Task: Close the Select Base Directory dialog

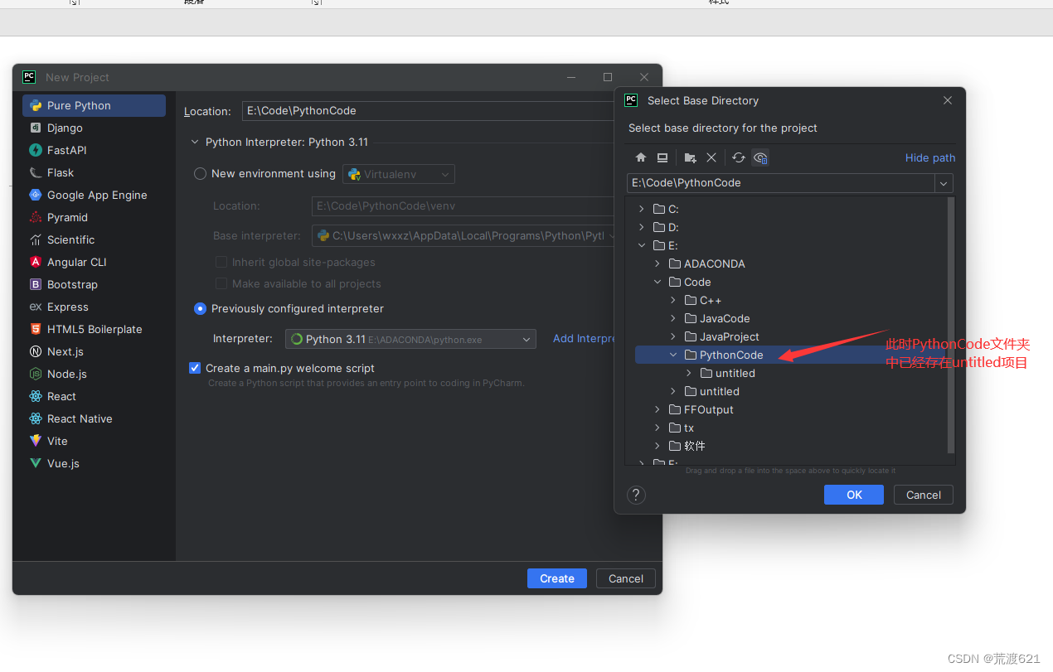Action: pos(948,100)
